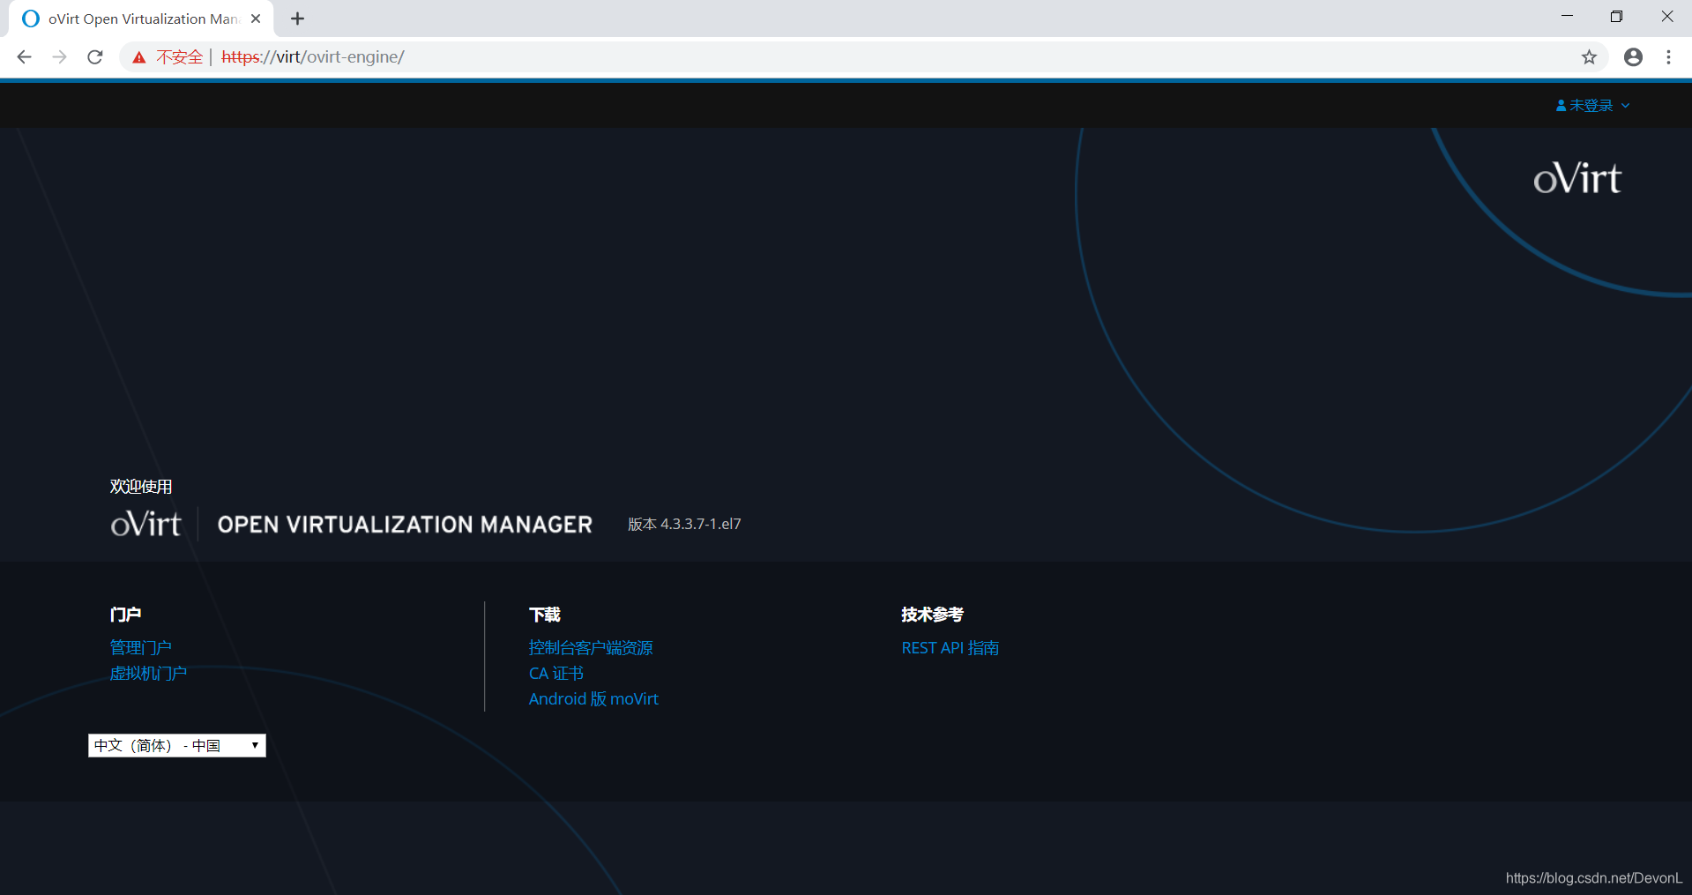
Task: Click the 技术参考 heading
Action: 932,615
